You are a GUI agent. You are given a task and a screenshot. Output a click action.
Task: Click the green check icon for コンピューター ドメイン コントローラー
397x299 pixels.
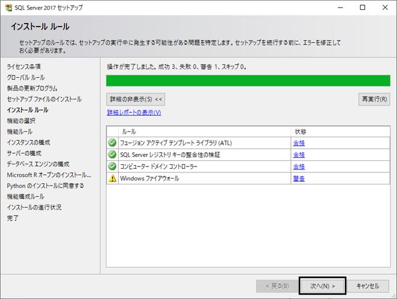pos(112,166)
